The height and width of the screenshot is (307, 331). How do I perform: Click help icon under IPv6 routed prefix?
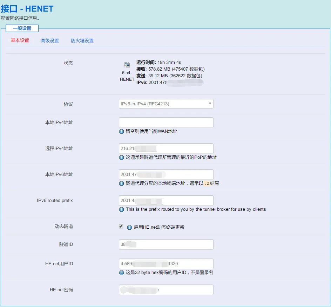click(122, 210)
